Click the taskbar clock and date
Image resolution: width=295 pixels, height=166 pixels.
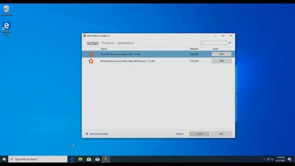(280, 159)
